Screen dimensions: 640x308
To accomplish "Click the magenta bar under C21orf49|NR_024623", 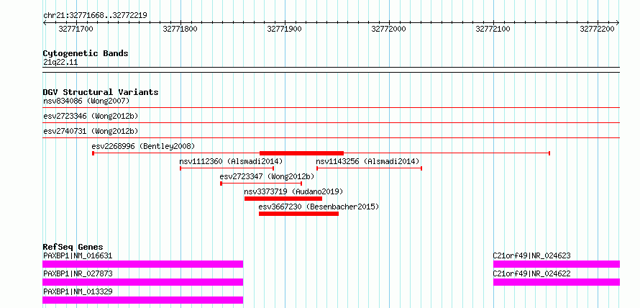I will point(557,264).
